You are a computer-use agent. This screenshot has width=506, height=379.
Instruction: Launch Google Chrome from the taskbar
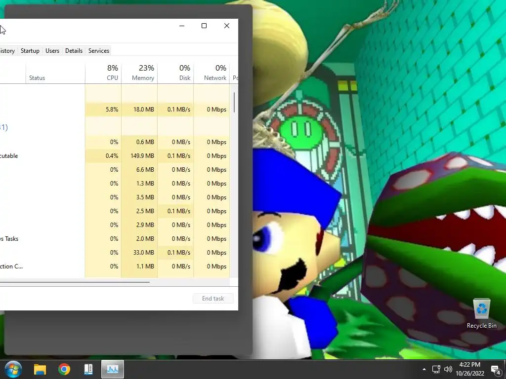64,369
